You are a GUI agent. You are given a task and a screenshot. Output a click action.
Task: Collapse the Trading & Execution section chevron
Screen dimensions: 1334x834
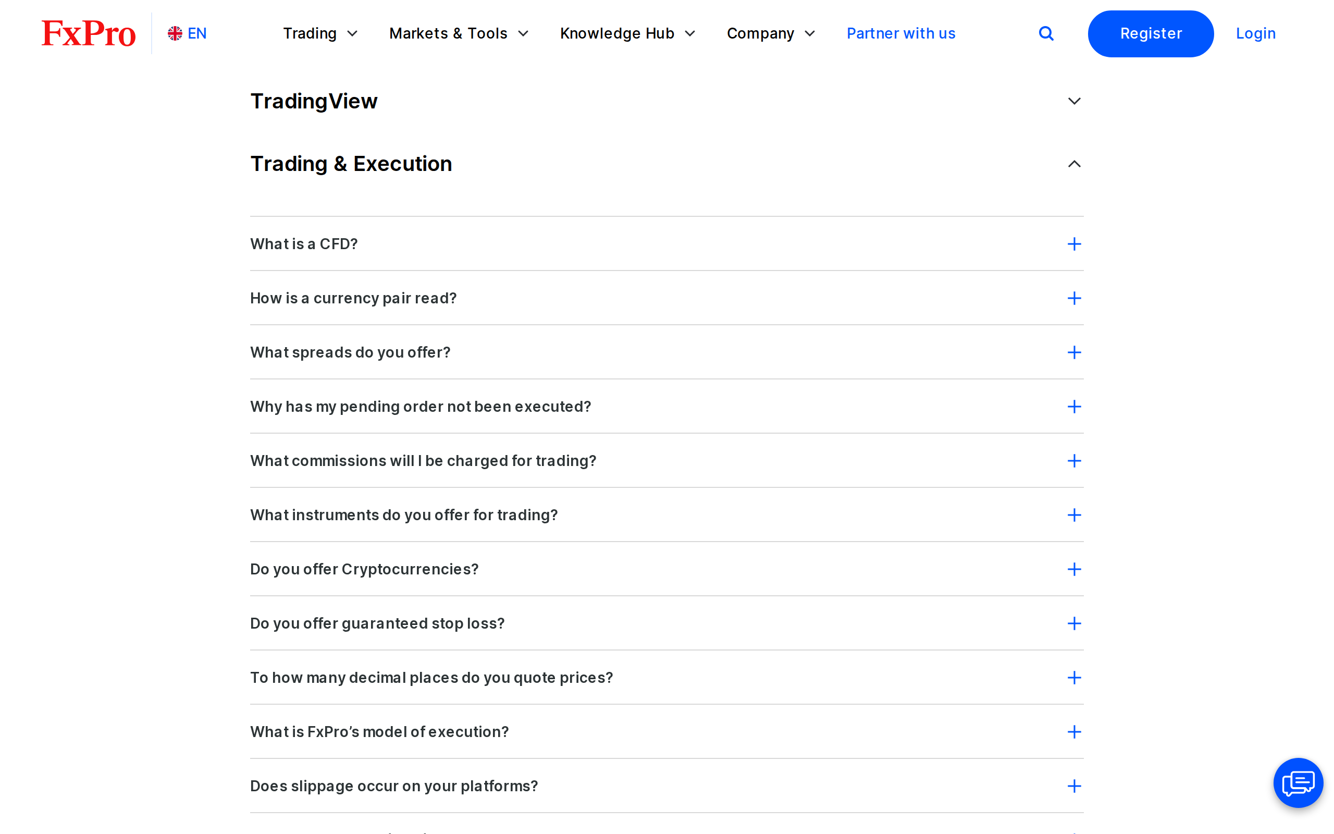1074,164
